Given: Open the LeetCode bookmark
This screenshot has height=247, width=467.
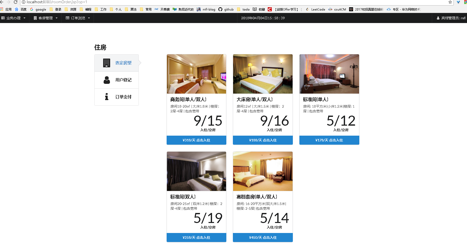Looking at the screenshot, I should pos(315,9).
